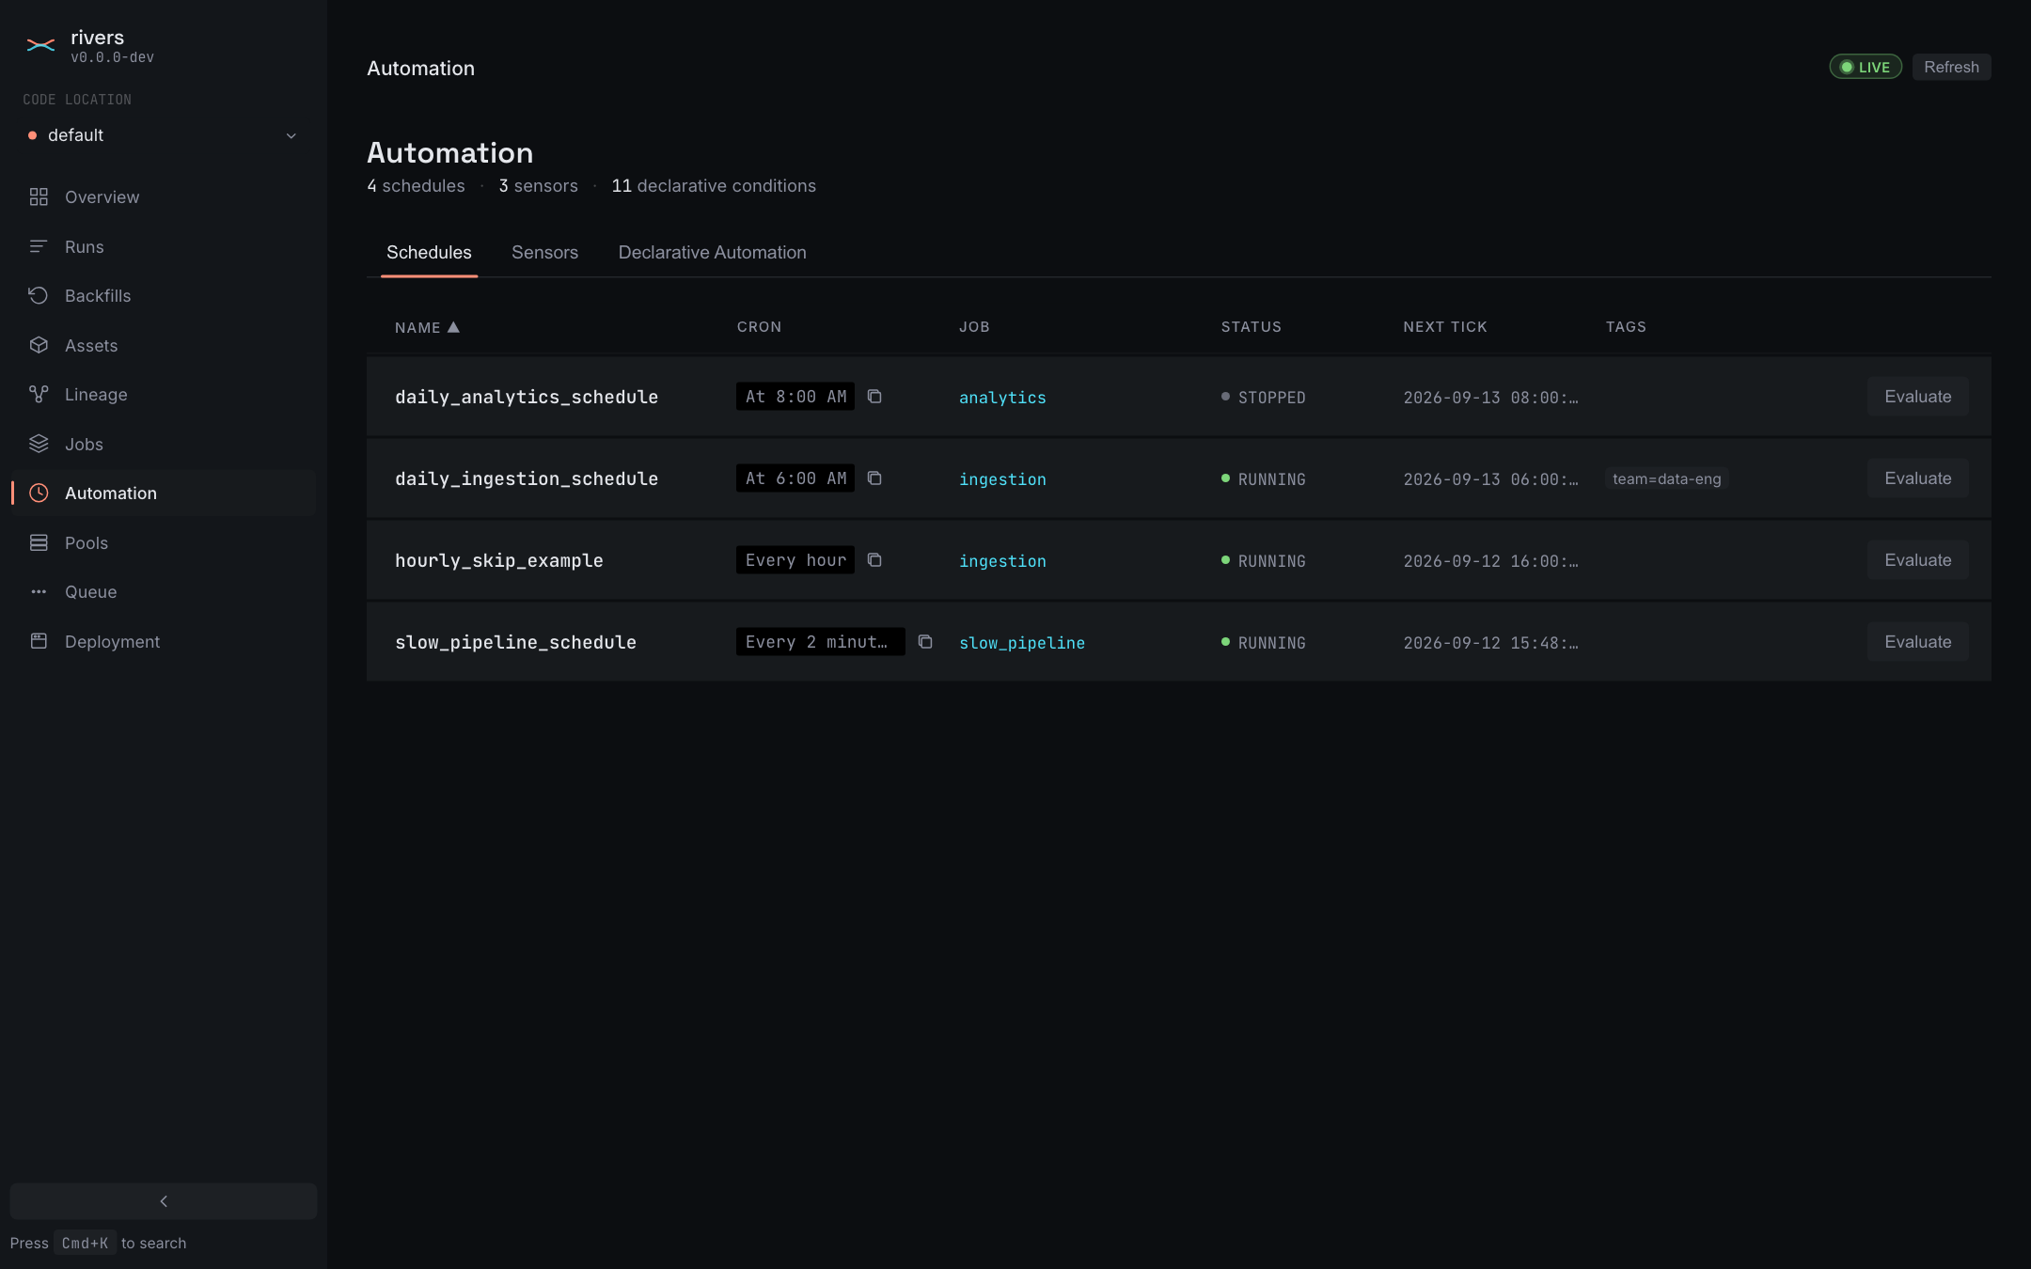
Task: Select Automation in the sidebar
Action: coord(164,493)
